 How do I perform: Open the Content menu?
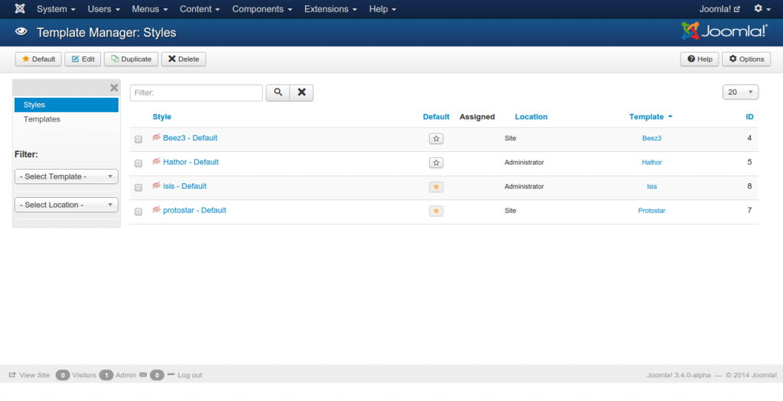point(200,9)
